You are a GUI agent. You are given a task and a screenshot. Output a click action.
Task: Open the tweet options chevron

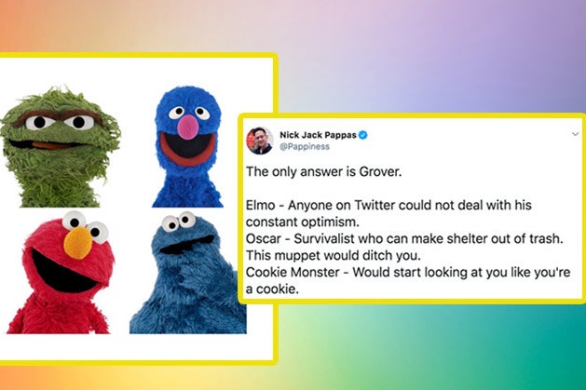[575, 134]
